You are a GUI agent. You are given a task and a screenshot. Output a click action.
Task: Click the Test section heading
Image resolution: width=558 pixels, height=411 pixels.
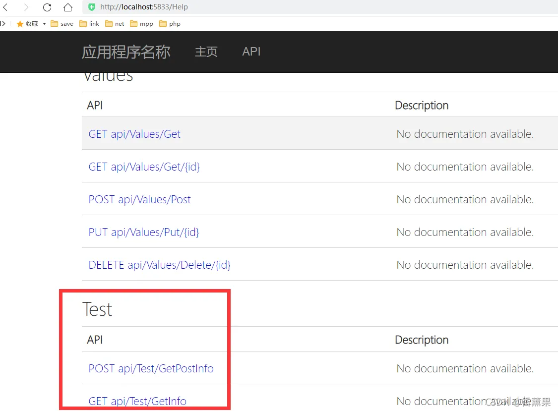click(97, 309)
